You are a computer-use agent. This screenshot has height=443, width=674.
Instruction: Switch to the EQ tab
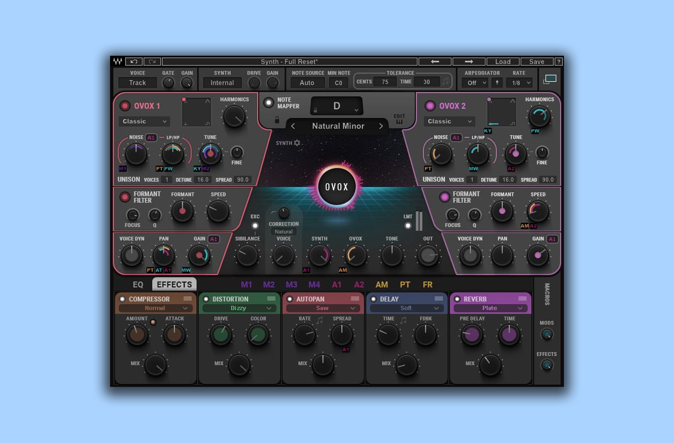tap(138, 284)
